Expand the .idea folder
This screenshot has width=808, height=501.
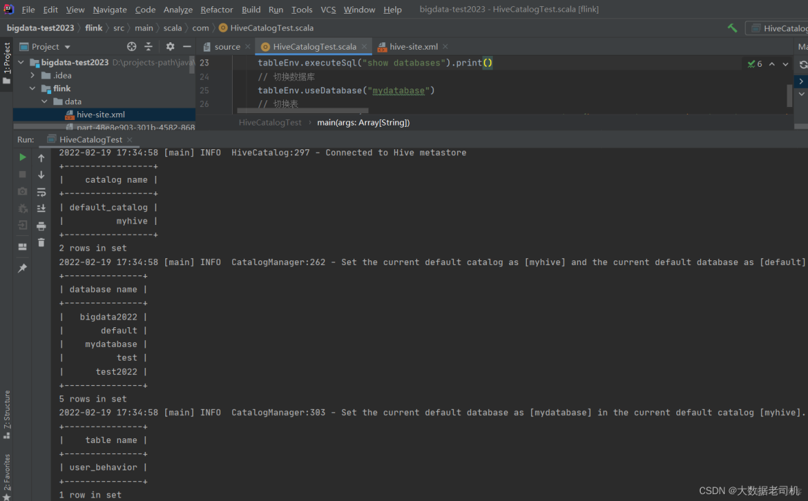[x=31, y=75]
